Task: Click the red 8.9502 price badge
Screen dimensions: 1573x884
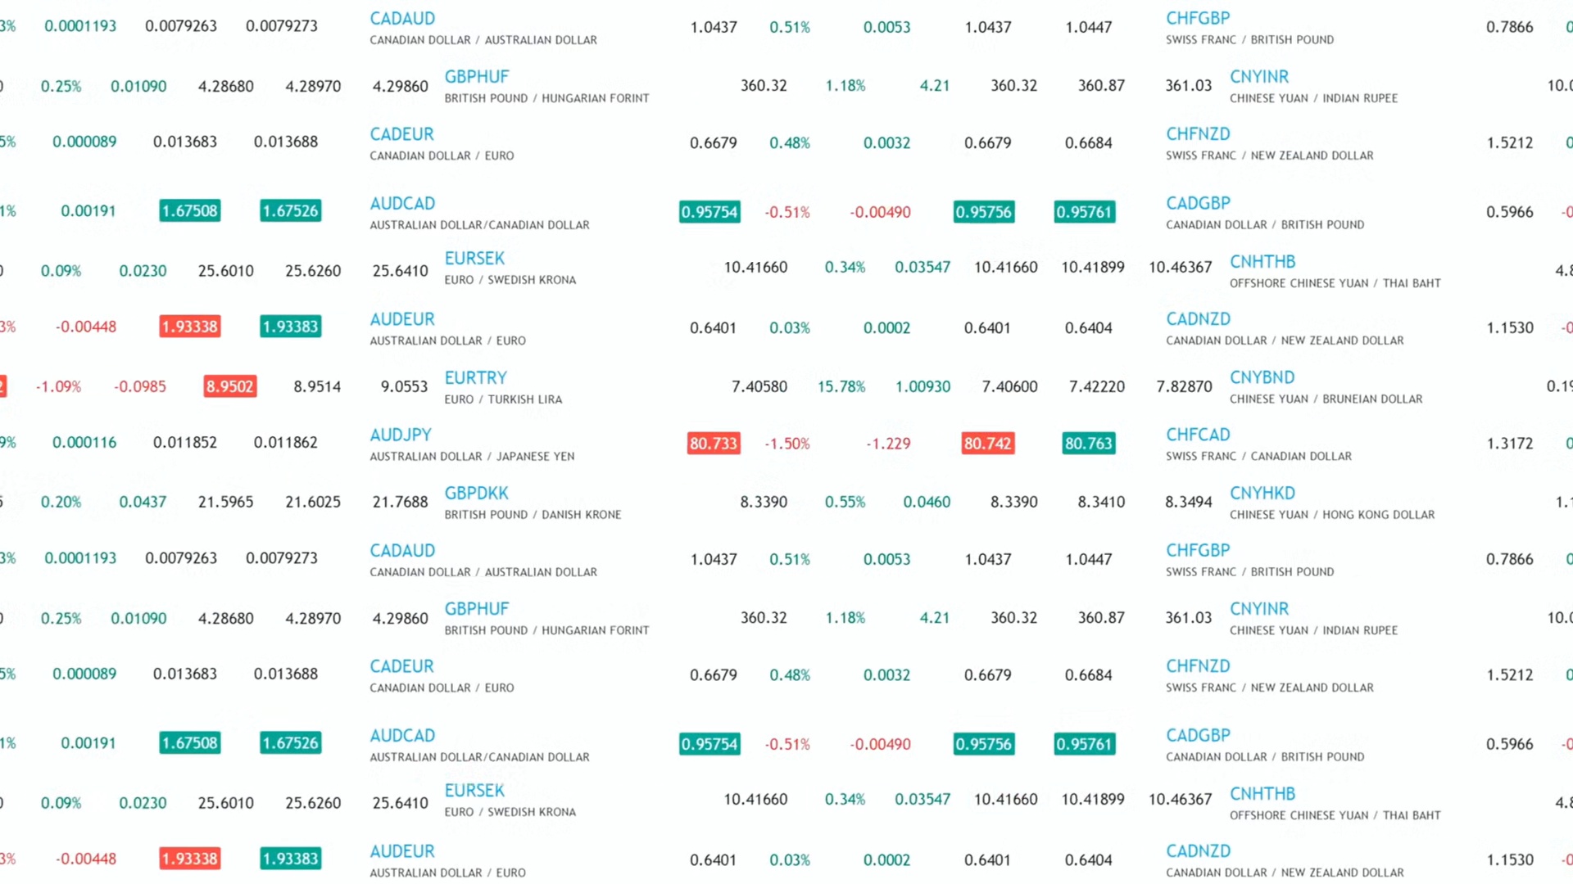Action: (x=229, y=386)
